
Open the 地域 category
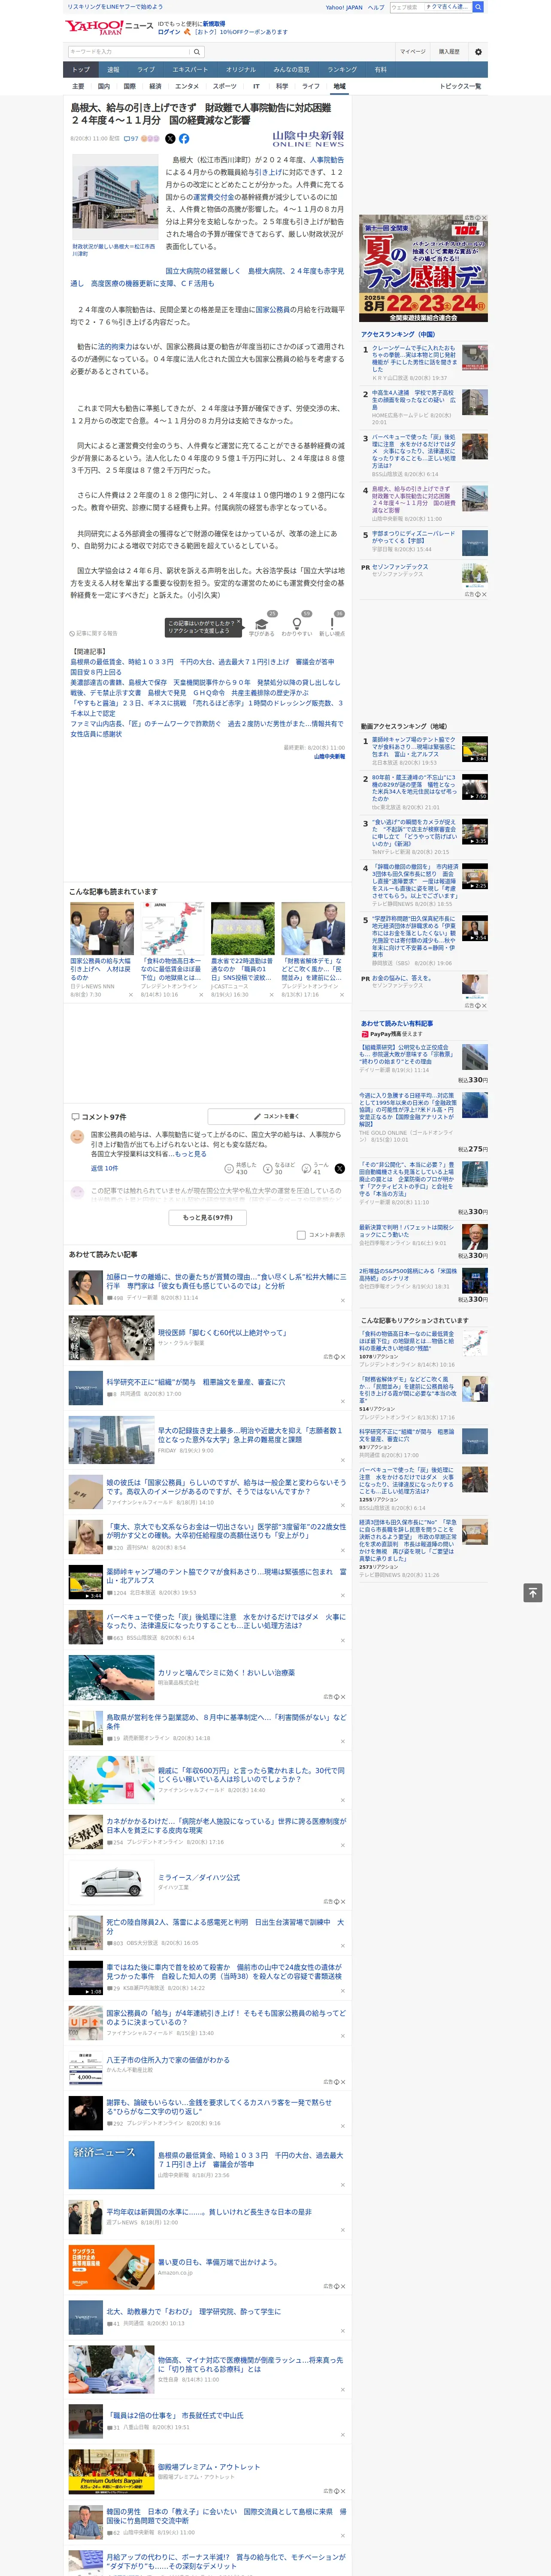(339, 86)
